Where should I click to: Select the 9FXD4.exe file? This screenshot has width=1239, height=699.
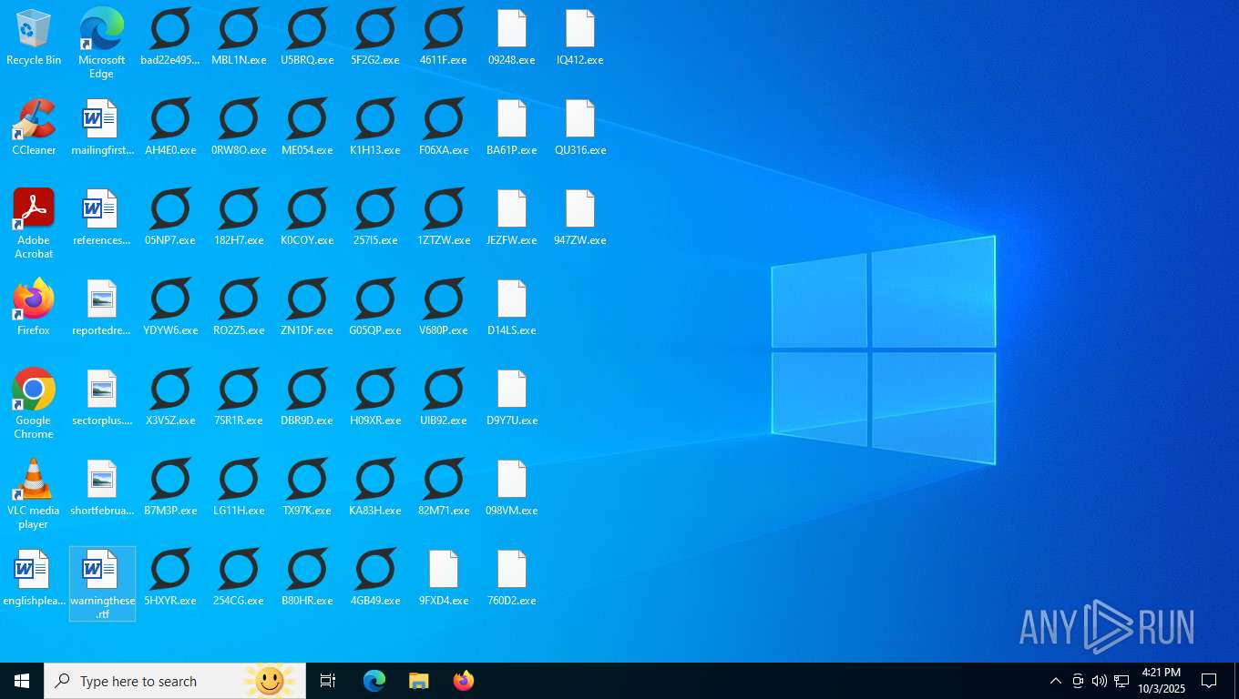click(x=444, y=578)
